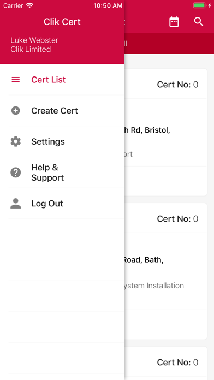The height and width of the screenshot is (380, 214).
Task: Click the Clik Cert drawer title
Action: pyautogui.click(x=62, y=22)
